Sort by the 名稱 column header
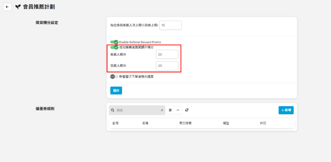Screen dimensions: 331x162 [145, 123]
